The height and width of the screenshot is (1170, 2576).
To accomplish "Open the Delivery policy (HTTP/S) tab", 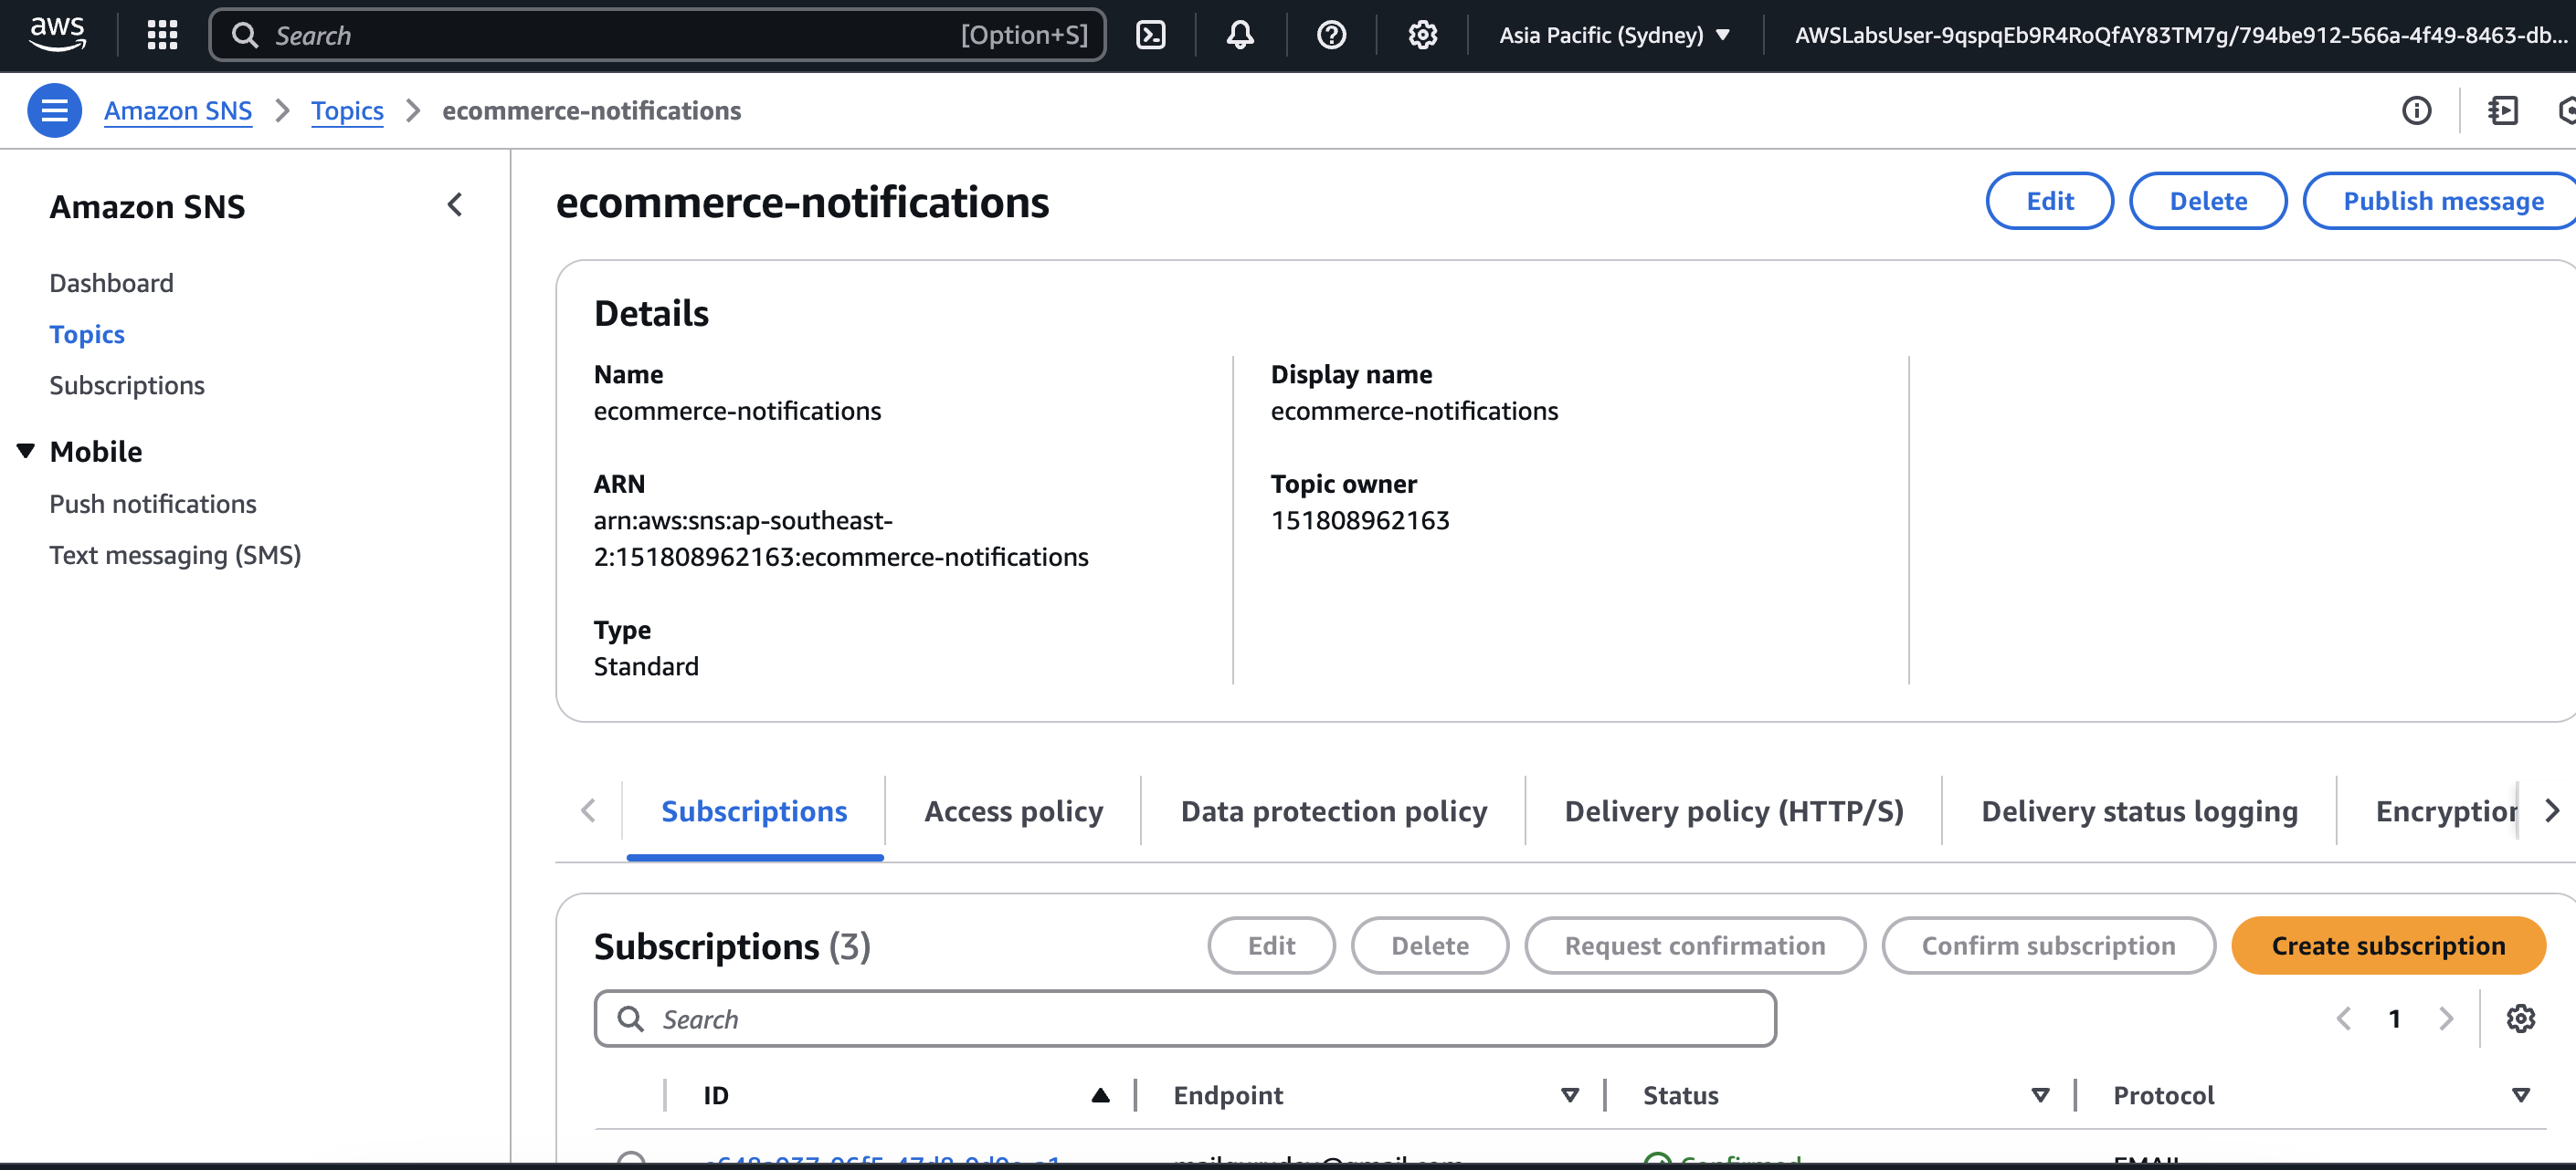I will pos(1733,810).
